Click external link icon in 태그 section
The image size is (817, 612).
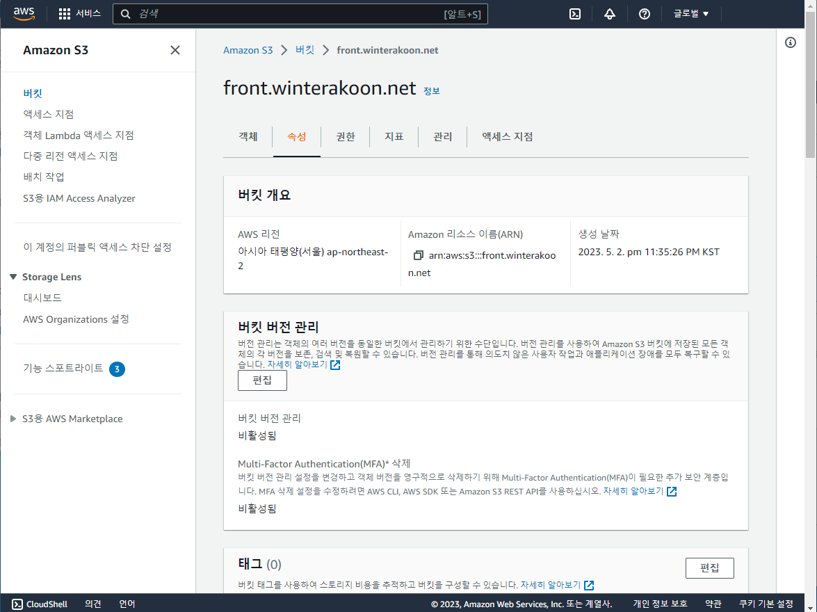click(x=589, y=586)
